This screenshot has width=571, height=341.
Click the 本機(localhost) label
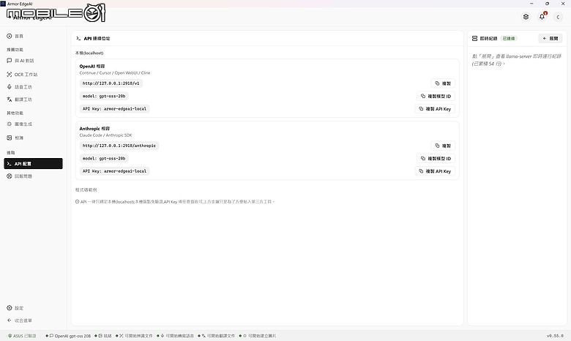coord(89,53)
